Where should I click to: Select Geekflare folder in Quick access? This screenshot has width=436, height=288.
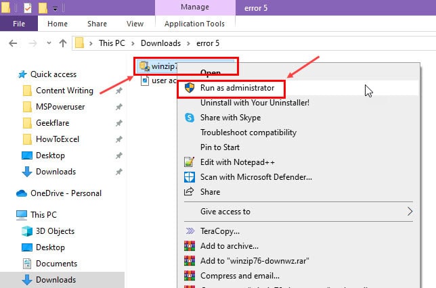pyautogui.click(x=53, y=123)
